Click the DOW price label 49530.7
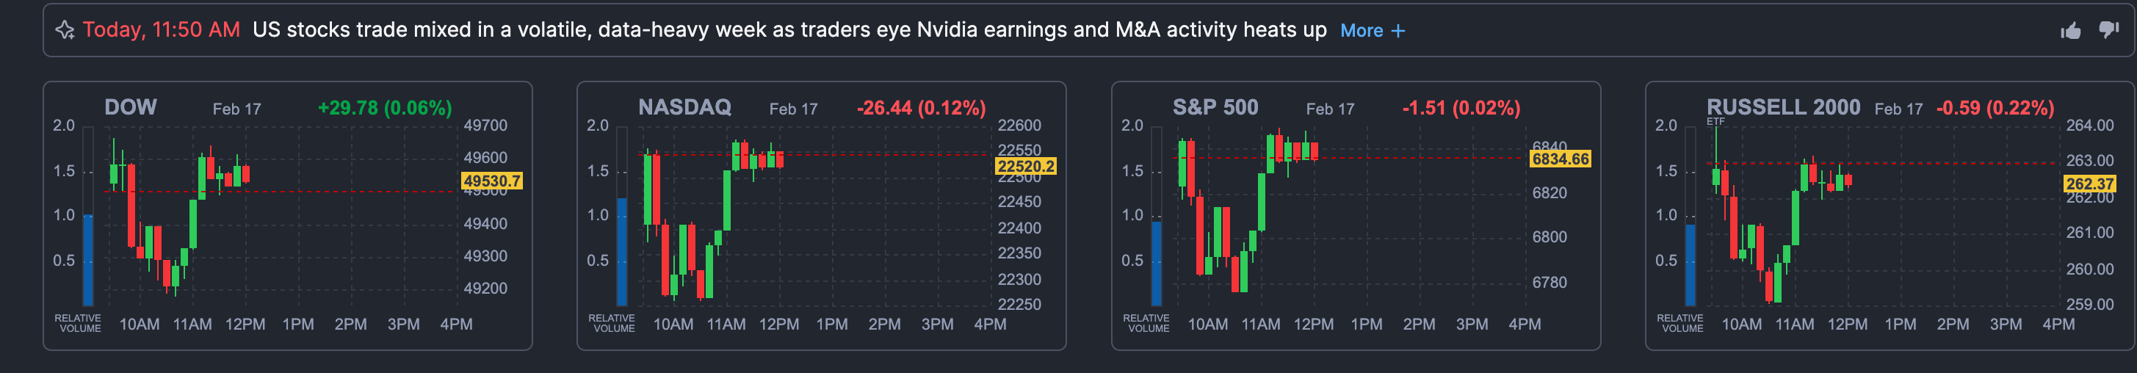The image size is (2137, 373). coord(491,181)
